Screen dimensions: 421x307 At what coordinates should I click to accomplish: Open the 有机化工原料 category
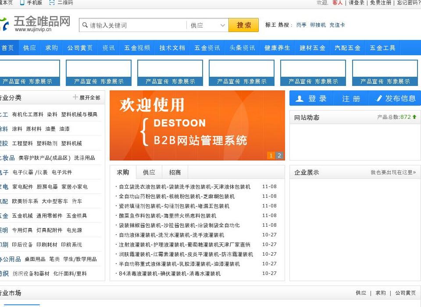28,114
